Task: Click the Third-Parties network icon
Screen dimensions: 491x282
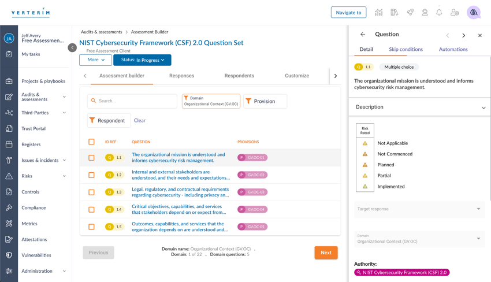Action: tap(9, 113)
